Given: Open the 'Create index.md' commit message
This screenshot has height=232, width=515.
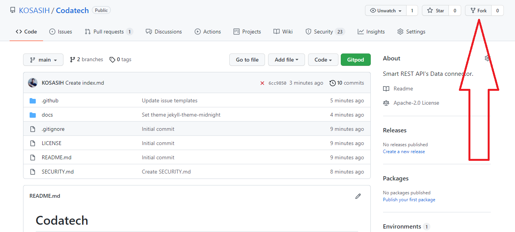Looking at the screenshot, I should click(x=85, y=83).
